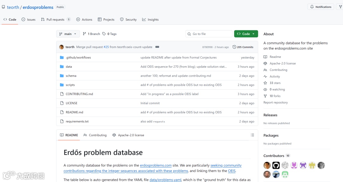Image resolution: width=343 pixels, height=182 pixels.
Task: Open the README.md file
Action: click(x=74, y=112)
